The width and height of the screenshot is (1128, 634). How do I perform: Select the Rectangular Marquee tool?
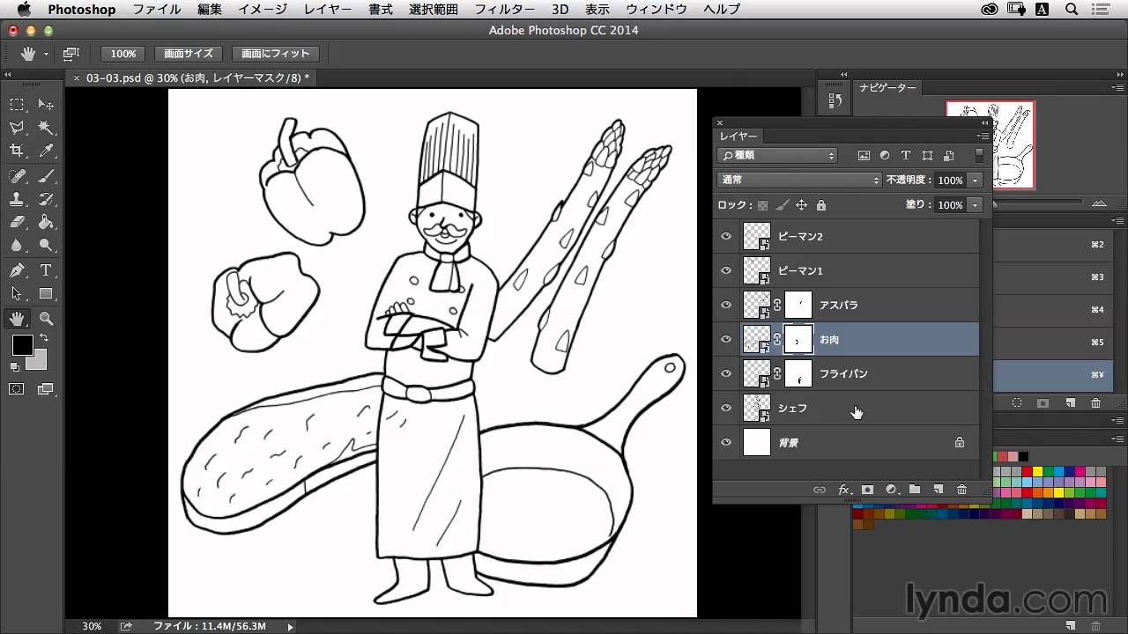pyautogui.click(x=17, y=105)
